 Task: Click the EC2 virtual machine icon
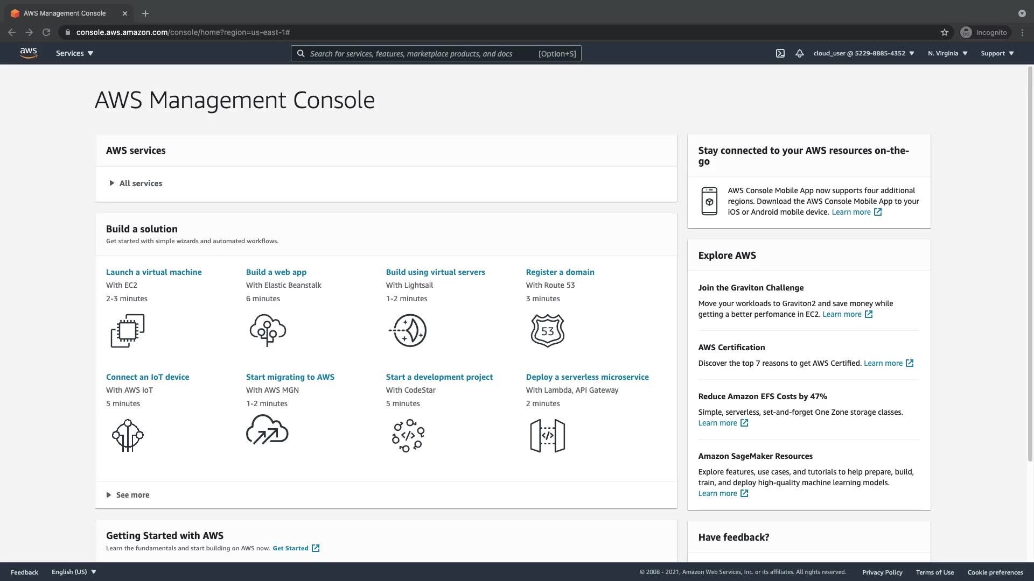click(x=128, y=330)
